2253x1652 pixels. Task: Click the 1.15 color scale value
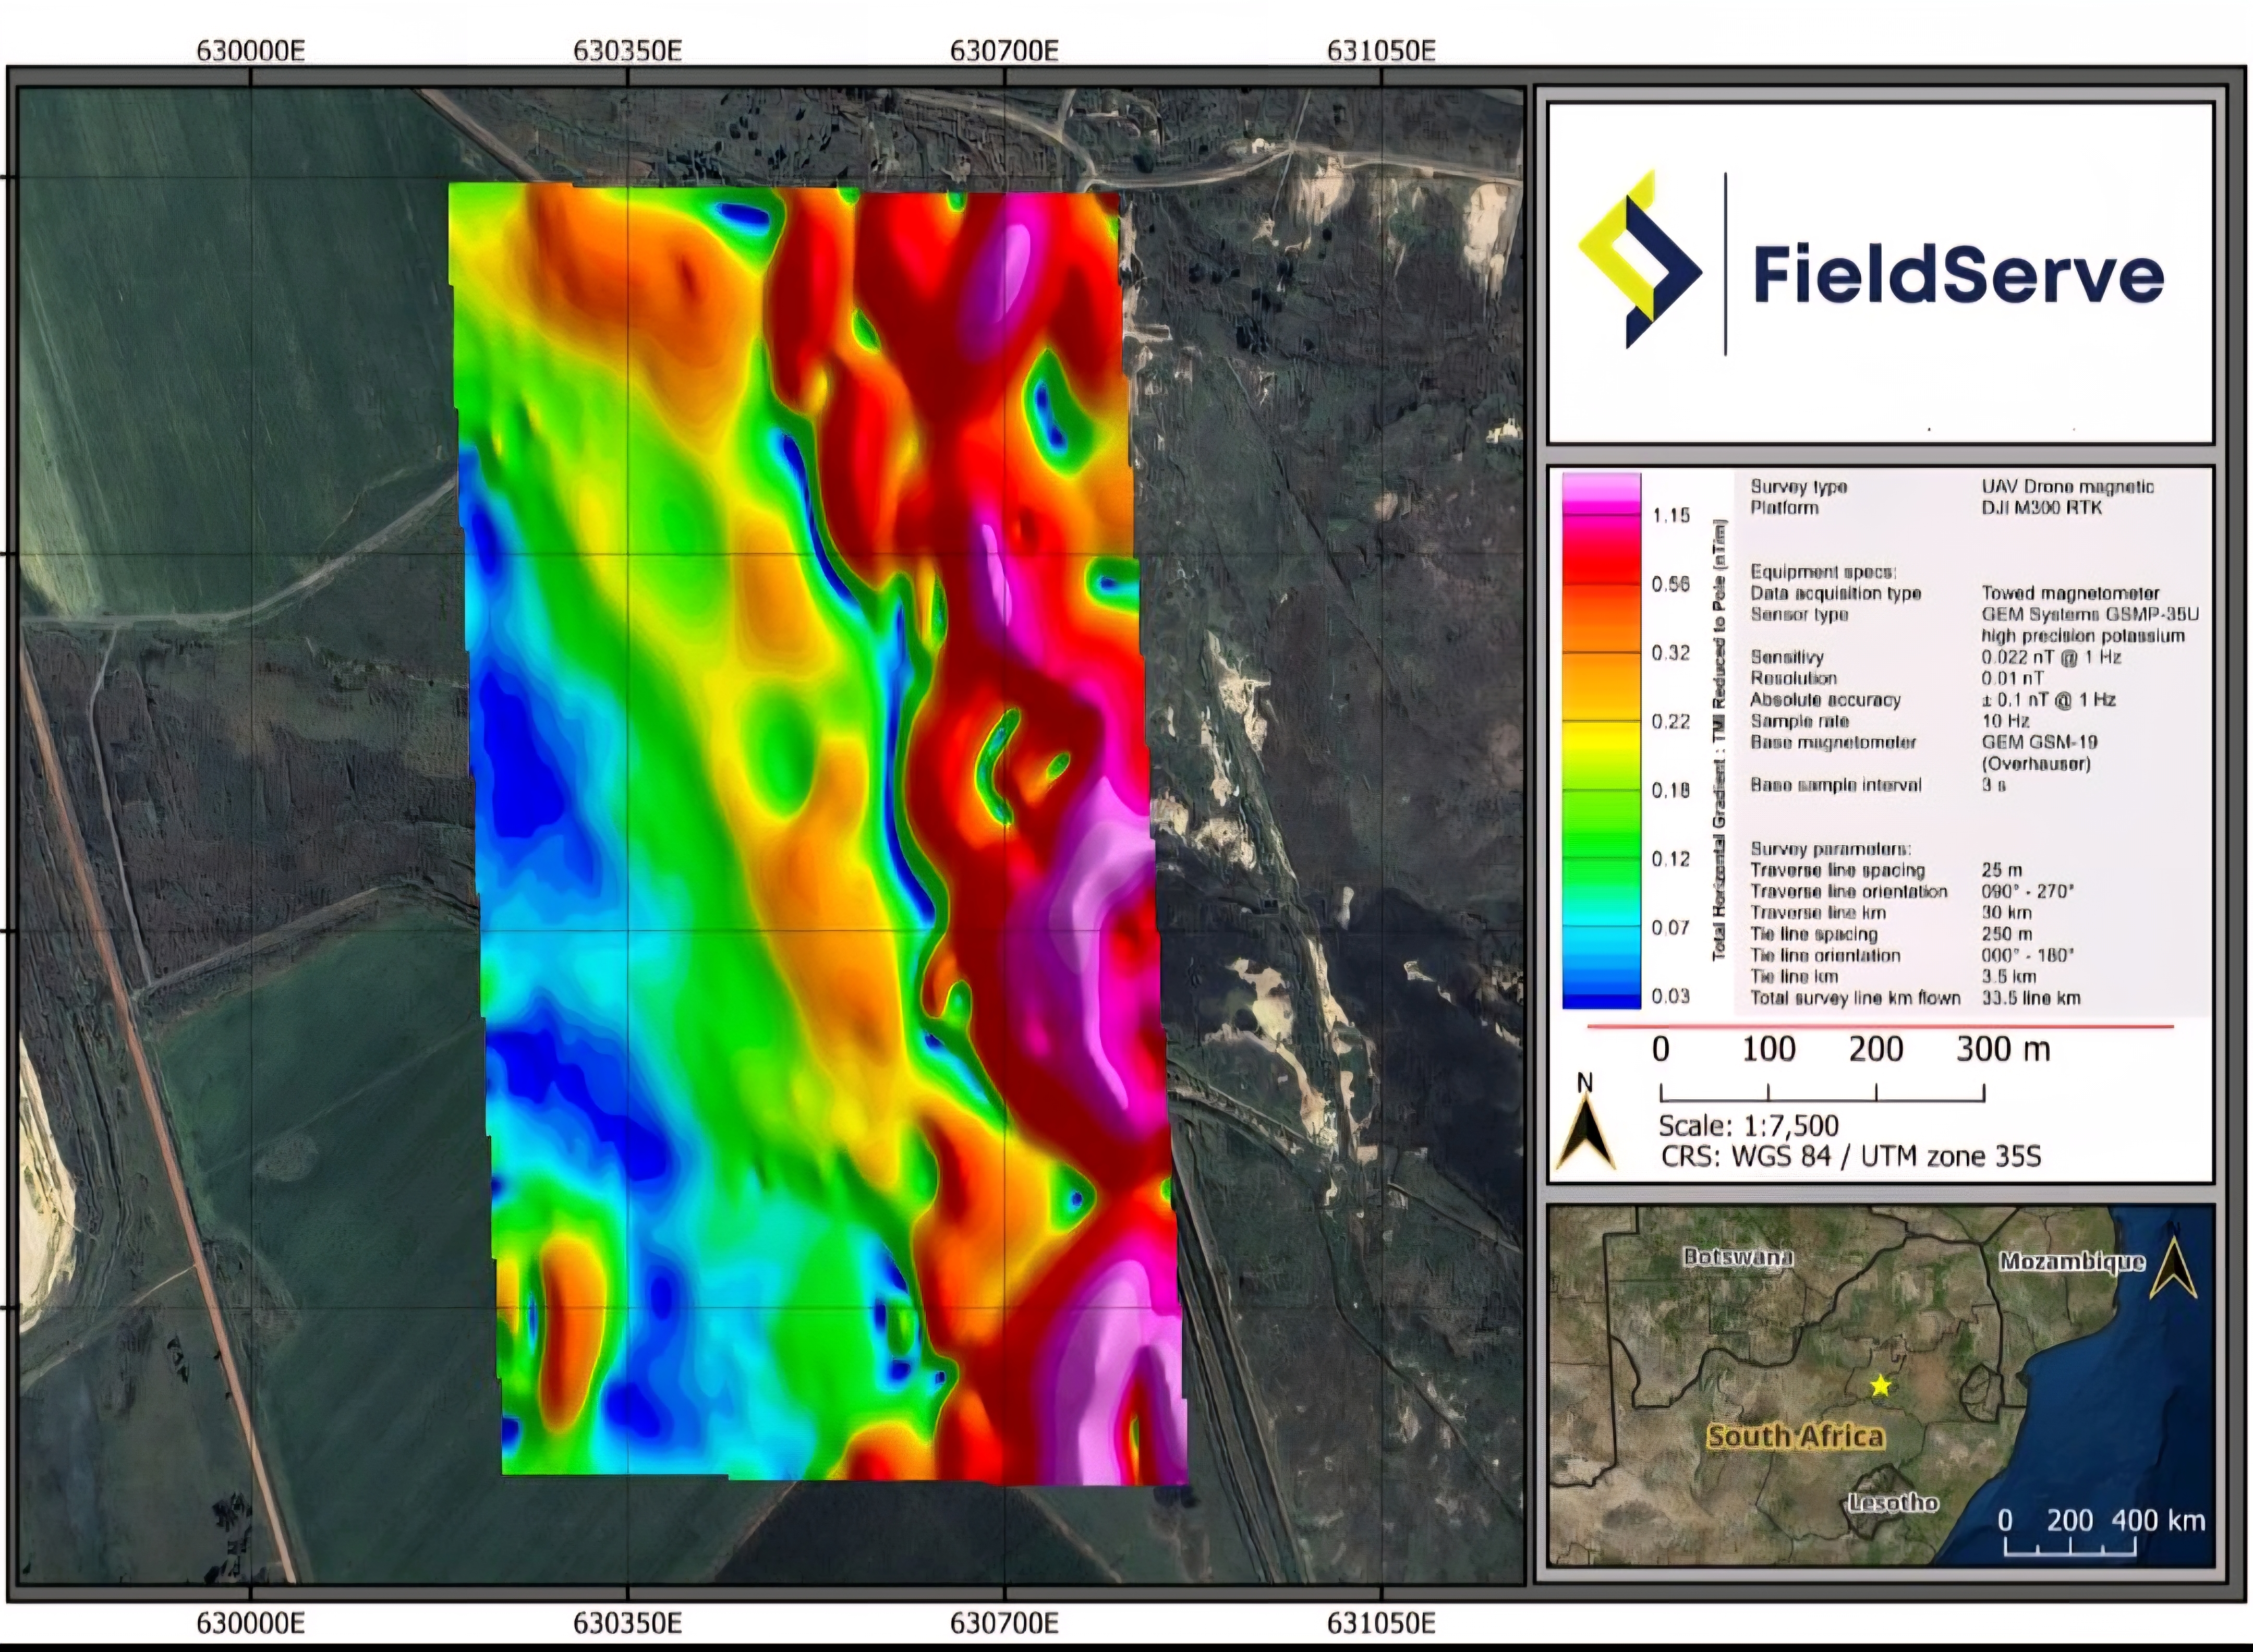coord(1671,516)
